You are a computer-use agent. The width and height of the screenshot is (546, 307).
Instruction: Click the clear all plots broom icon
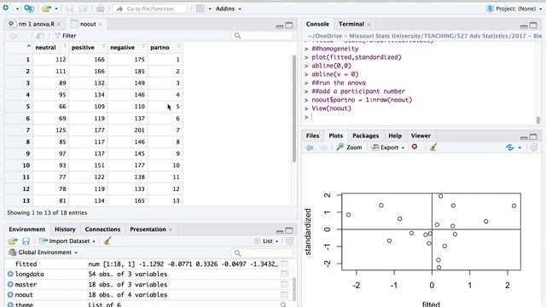point(433,148)
